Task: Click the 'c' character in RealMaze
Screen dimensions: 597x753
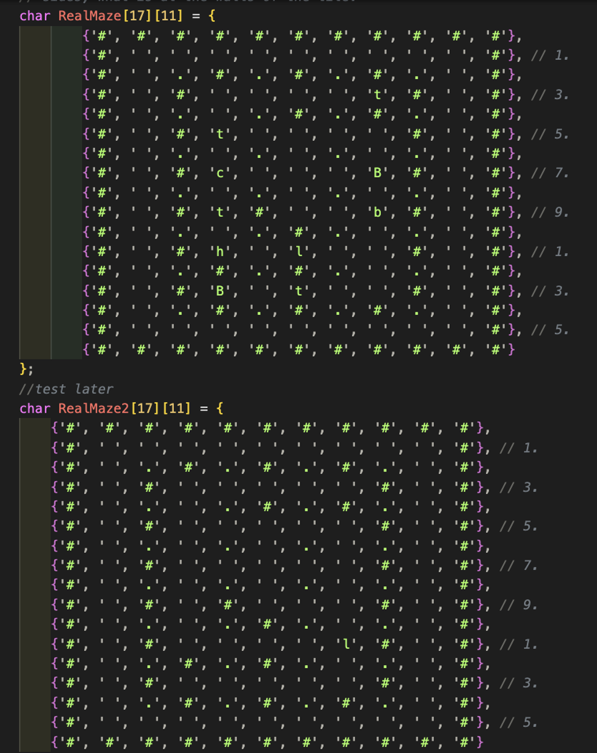Action: pyautogui.click(x=220, y=173)
